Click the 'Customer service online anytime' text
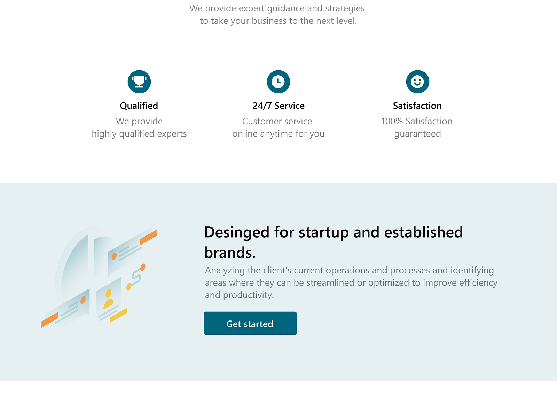Viewport: 557px width, 418px height. click(278, 127)
